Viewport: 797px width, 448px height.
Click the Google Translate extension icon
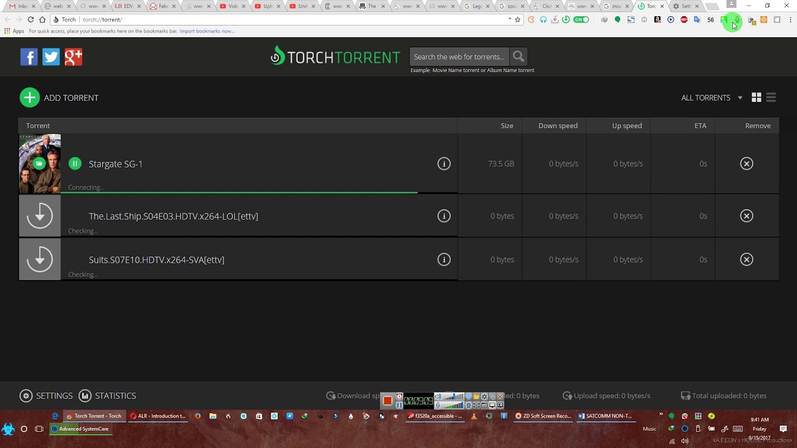point(697,19)
